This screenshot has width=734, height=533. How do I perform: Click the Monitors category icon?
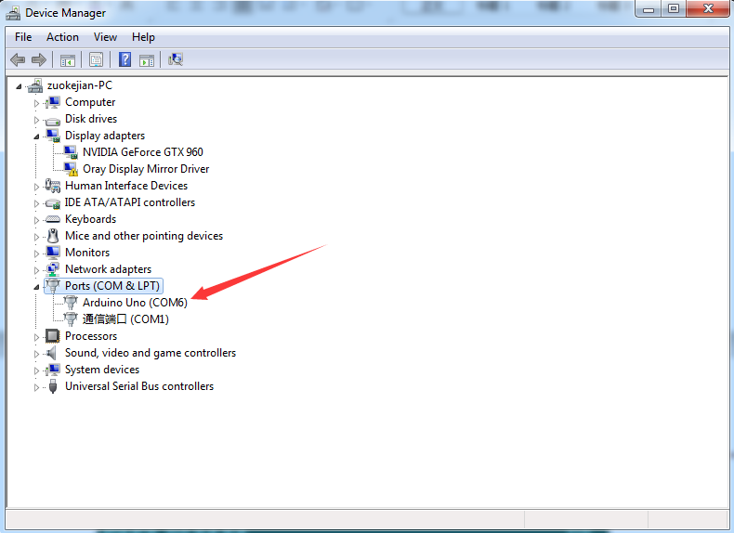pos(53,253)
